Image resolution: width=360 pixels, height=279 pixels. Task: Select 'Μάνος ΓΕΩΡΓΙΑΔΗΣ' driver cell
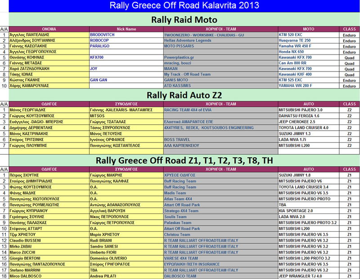point(49,110)
